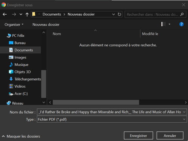The image size is (188, 141).
Task: Click the Vidéos film icon
Action: (11, 86)
